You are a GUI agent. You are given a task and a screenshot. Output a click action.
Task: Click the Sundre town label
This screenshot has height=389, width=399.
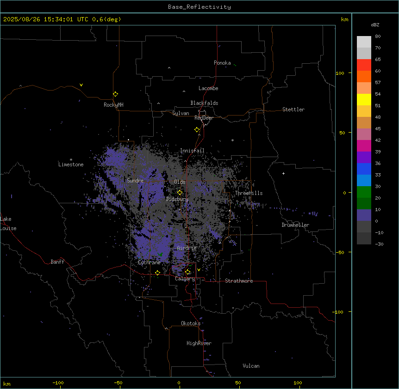tap(135, 181)
